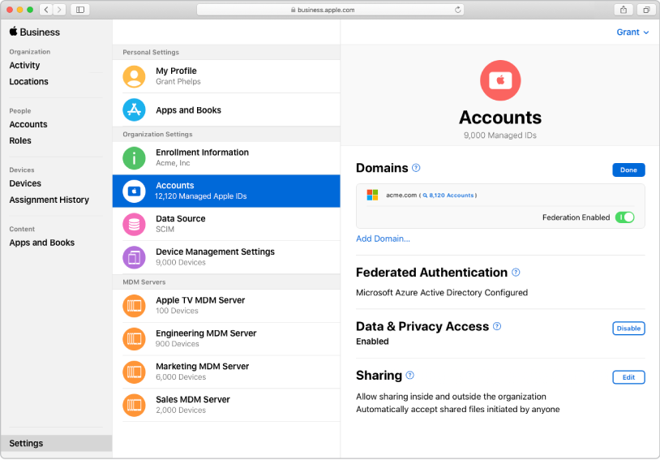660x460 pixels.
Task: Click the help icon next to Domains
Action: [416, 168]
